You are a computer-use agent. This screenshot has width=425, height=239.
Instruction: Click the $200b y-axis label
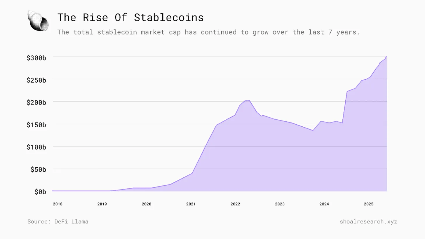(36, 102)
